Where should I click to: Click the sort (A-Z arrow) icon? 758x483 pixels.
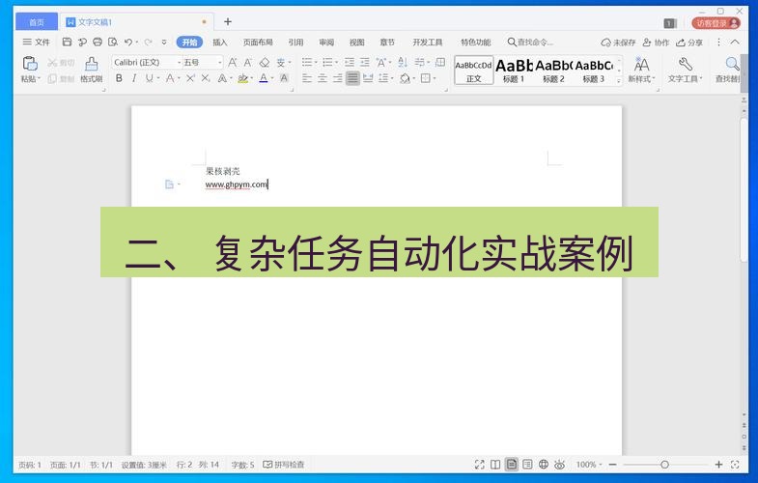pos(403,62)
